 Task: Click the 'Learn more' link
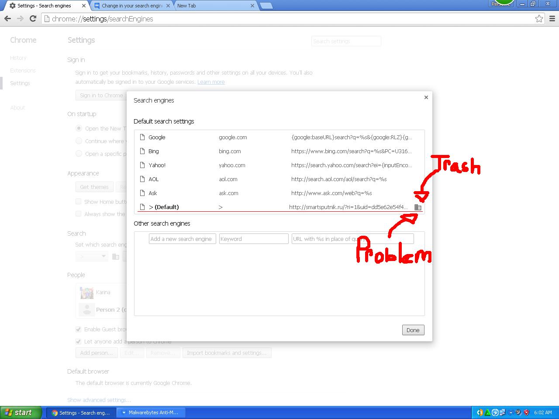tap(211, 82)
